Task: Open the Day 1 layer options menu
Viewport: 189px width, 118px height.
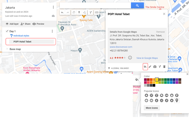Action: point(52,31)
